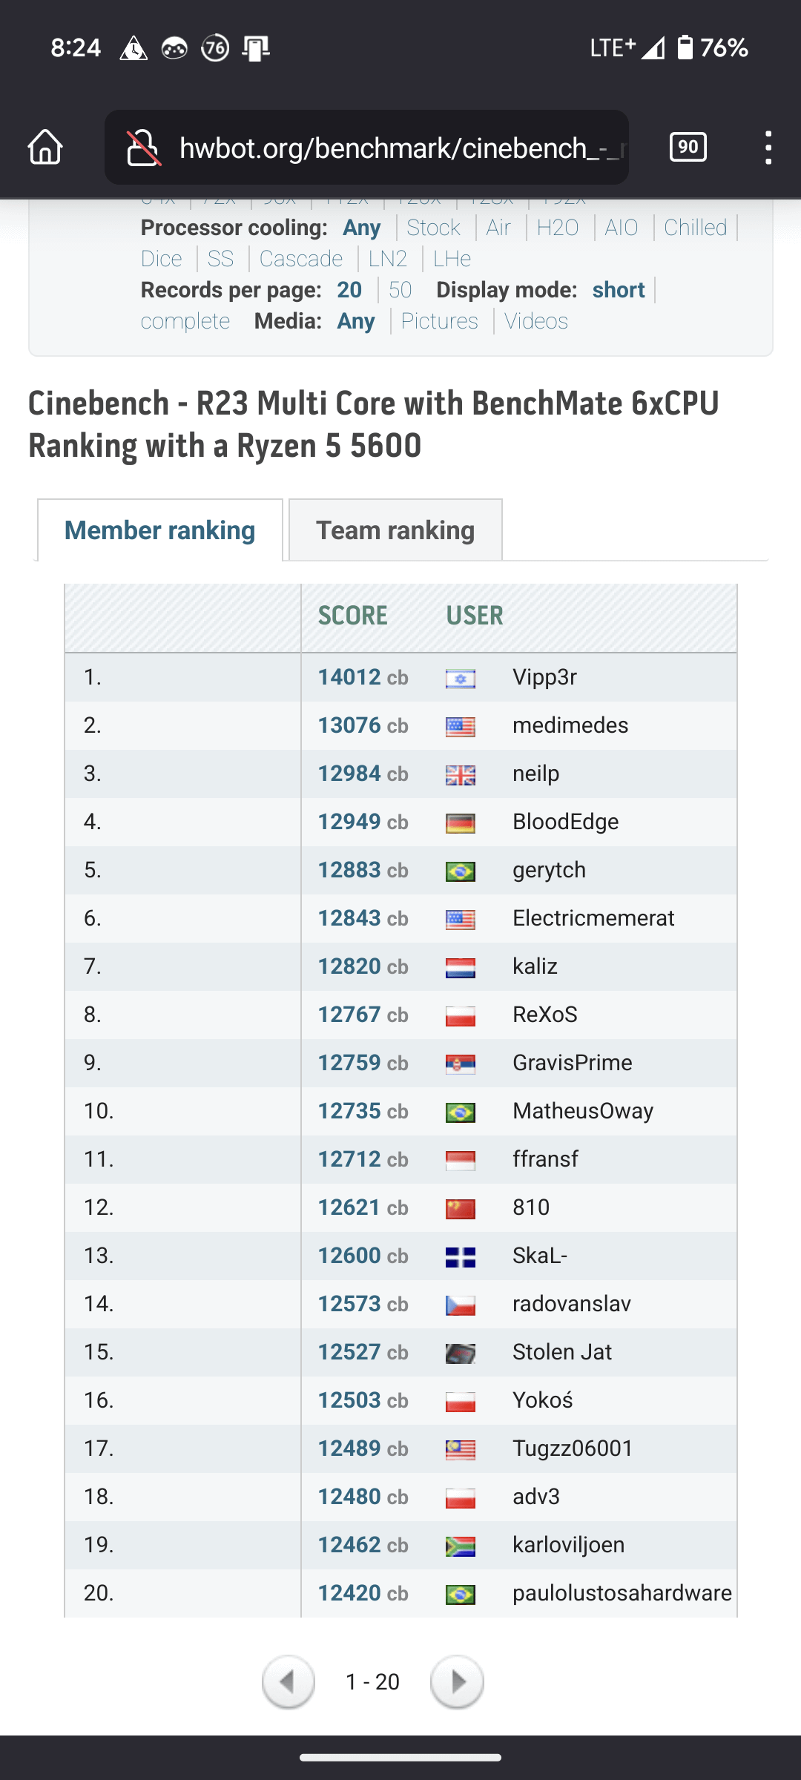Image resolution: width=801 pixels, height=1780 pixels.
Task: Filter media by Videos
Action: (x=536, y=321)
